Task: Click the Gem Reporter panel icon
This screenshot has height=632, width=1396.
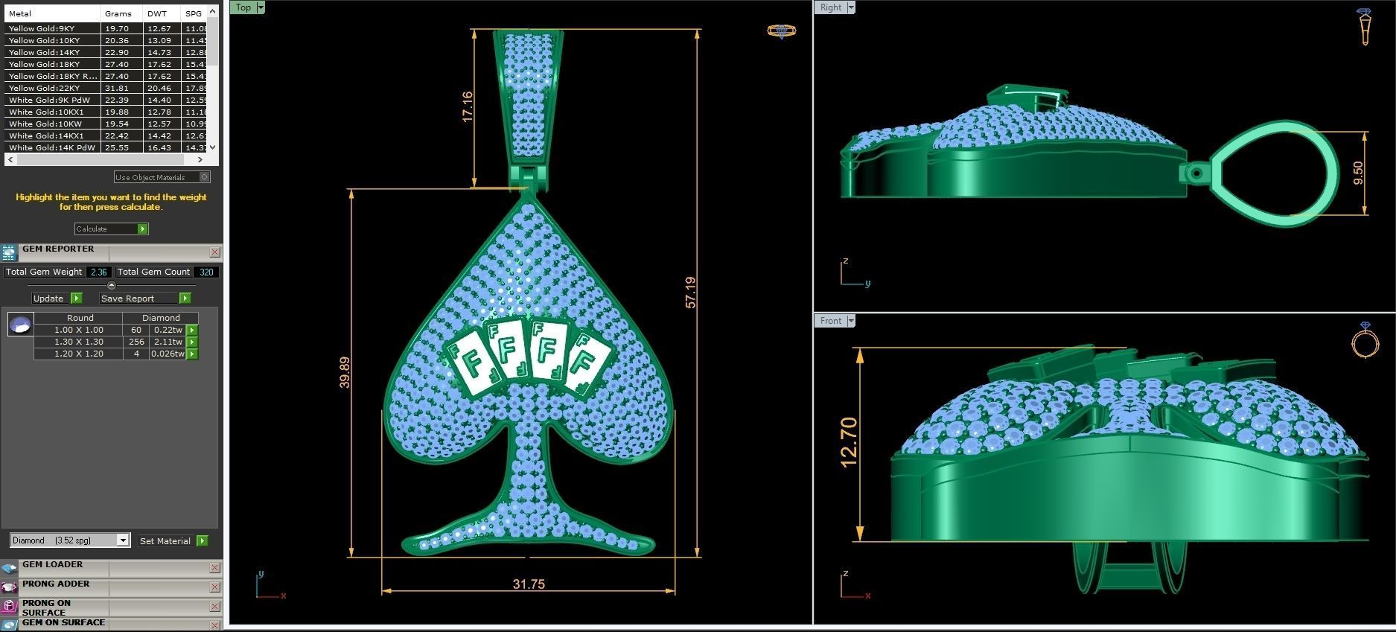Action: coord(9,252)
